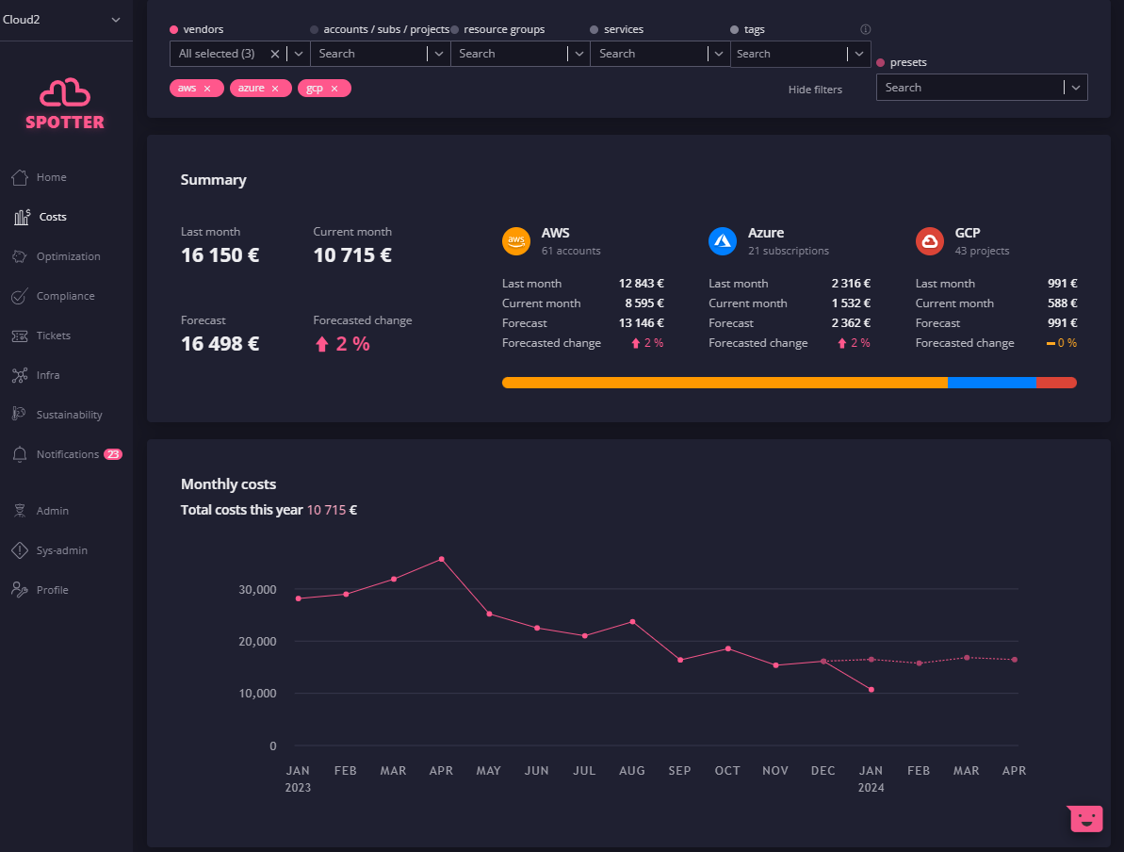
Task: Click the April 2023 chart data point
Action: [441, 559]
